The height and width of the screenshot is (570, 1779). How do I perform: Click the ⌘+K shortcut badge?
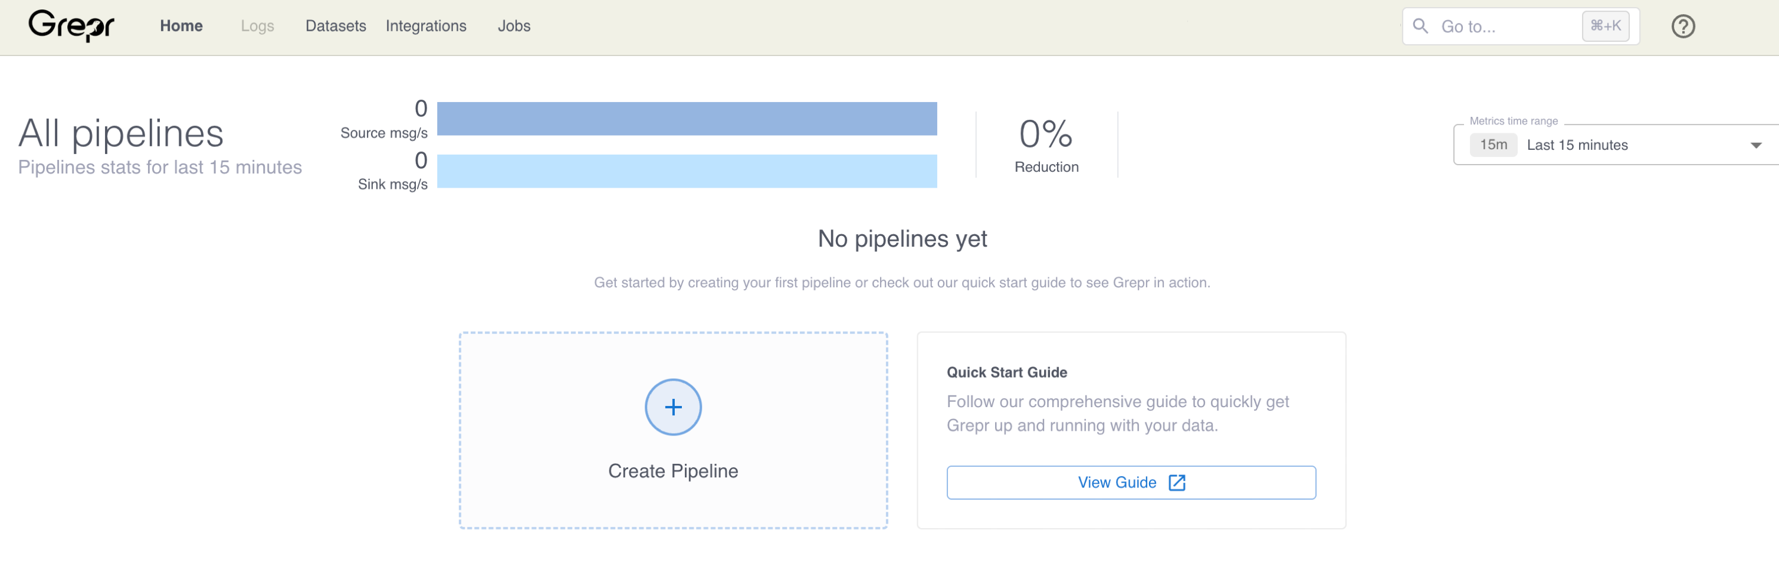pos(1605,26)
